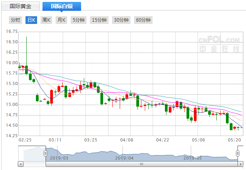Select the 日K daily candlestick view

(x=31, y=20)
